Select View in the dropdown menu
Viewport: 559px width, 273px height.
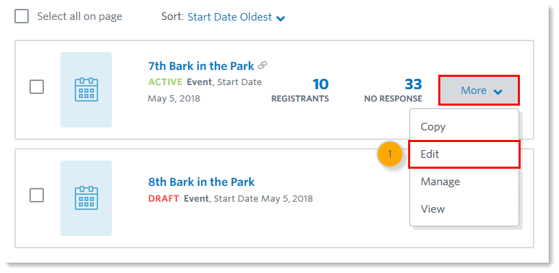tap(464, 209)
